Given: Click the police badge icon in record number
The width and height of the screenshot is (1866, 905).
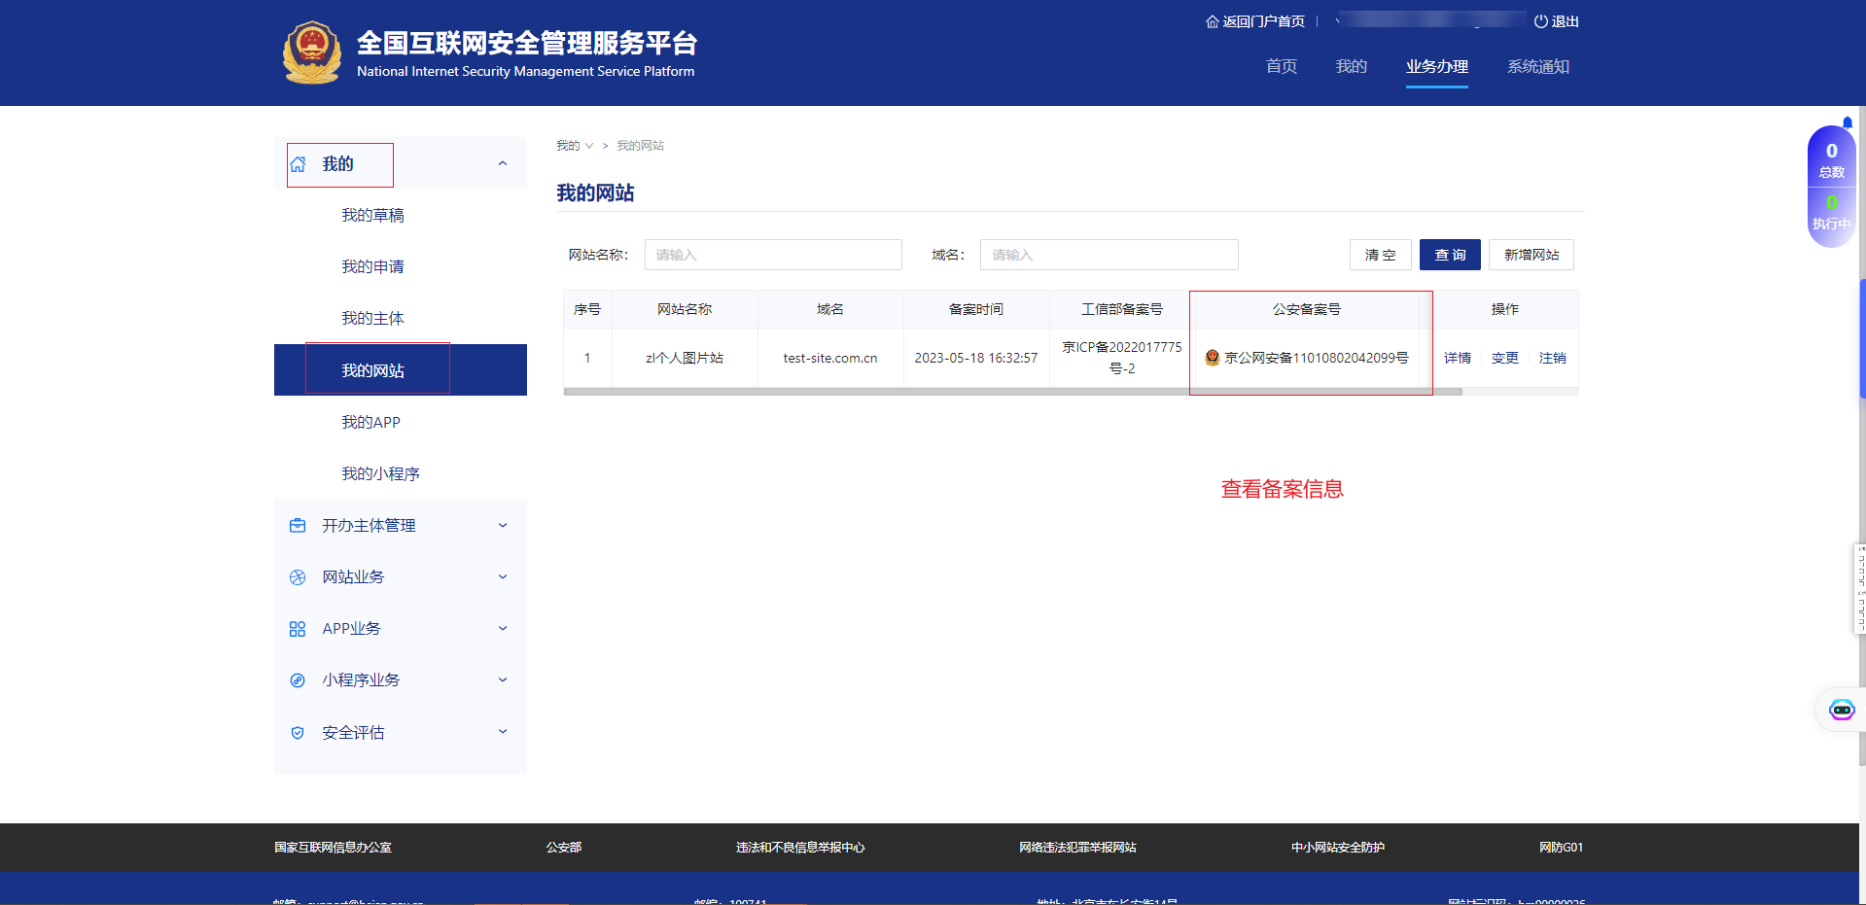Looking at the screenshot, I should [1212, 358].
